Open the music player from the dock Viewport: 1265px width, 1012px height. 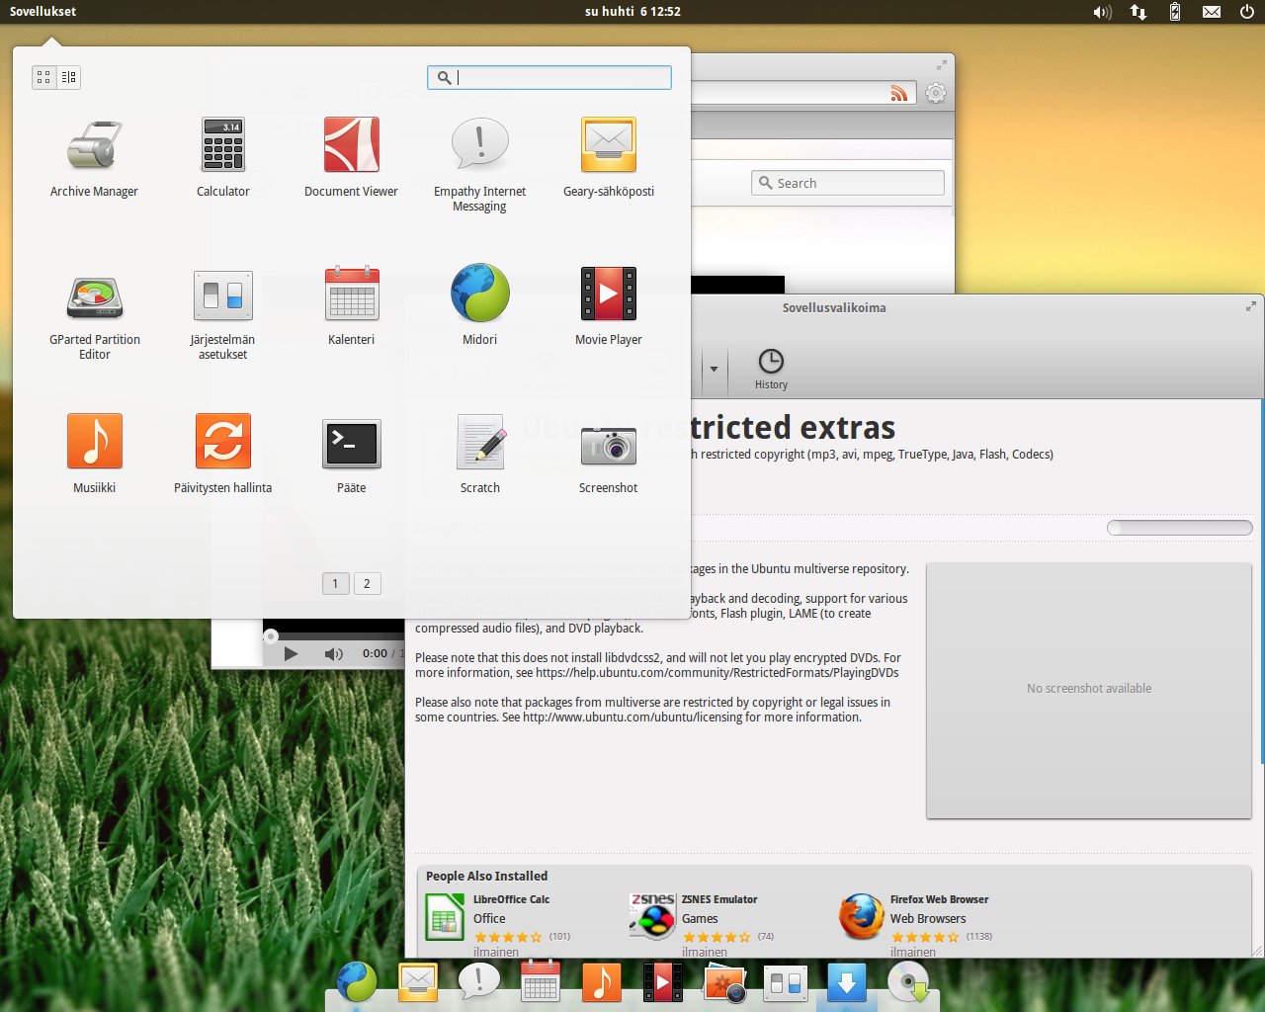pyautogui.click(x=602, y=982)
